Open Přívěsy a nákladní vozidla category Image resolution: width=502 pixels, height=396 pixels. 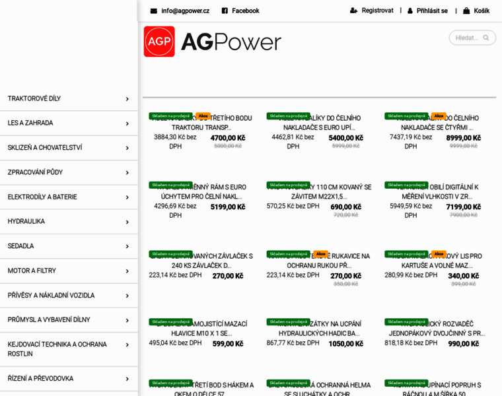[51, 295]
